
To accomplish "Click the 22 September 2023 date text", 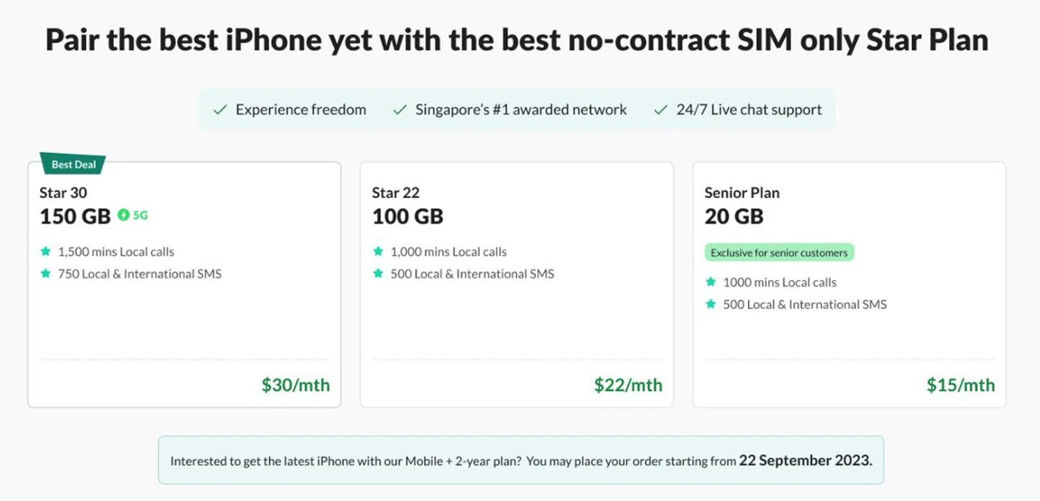I will pyautogui.click(x=805, y=460).
